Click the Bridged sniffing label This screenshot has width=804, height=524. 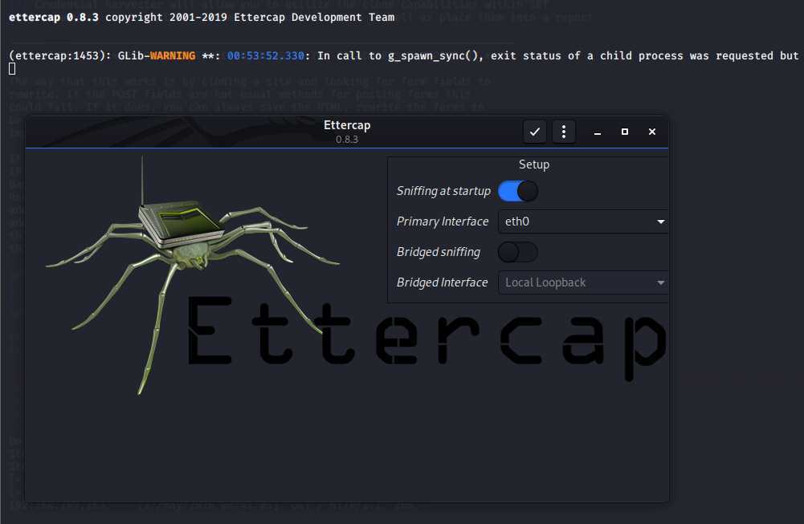pos(439,252)
